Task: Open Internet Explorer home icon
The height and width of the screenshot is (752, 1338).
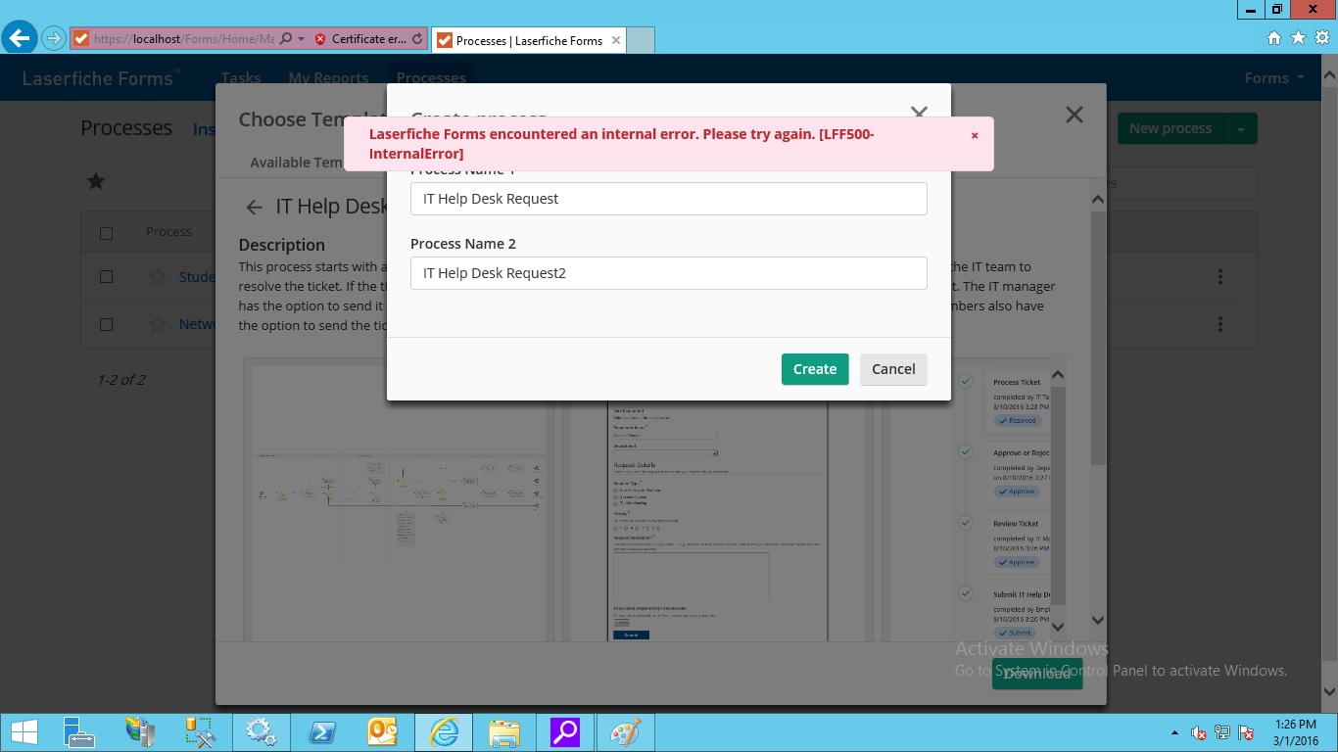Action: (1274, 38)
